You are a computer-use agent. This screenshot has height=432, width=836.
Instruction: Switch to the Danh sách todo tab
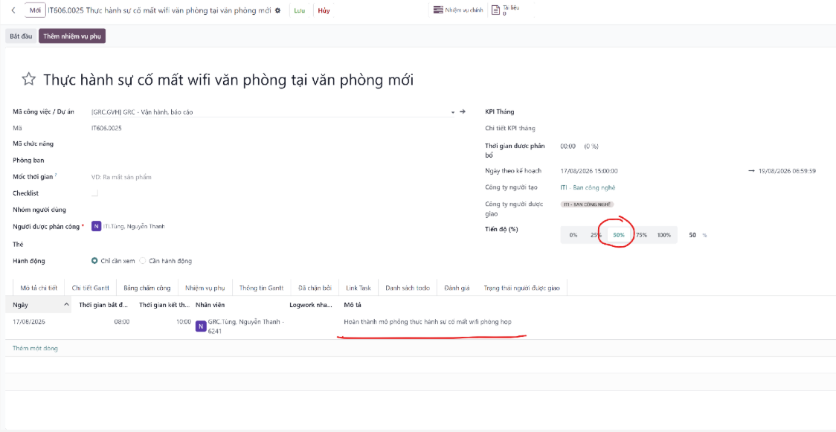click(408, 288)
